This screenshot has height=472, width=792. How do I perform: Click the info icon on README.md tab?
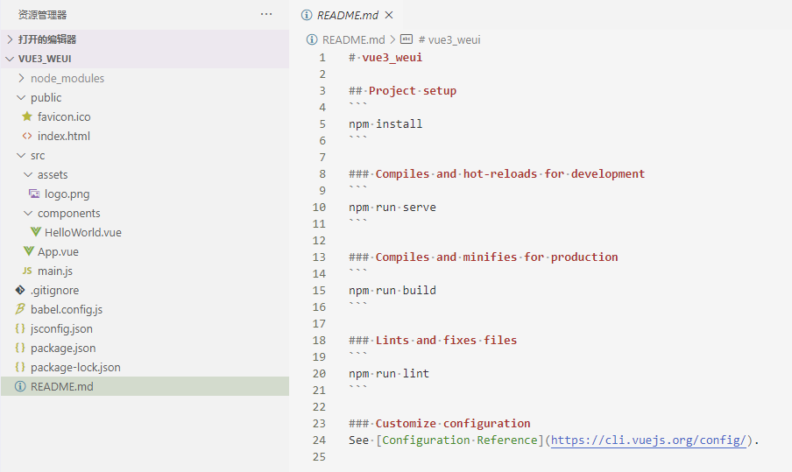click(306, 15)
